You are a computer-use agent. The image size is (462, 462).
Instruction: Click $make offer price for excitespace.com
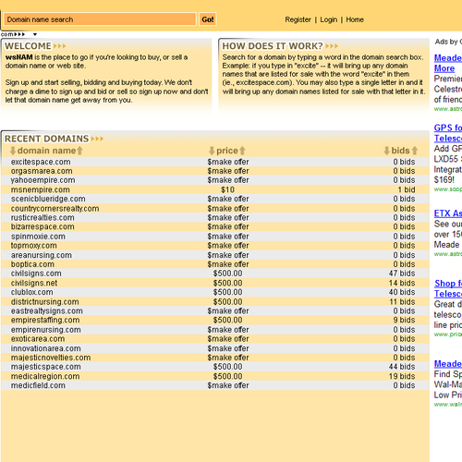tap(228, 162)
